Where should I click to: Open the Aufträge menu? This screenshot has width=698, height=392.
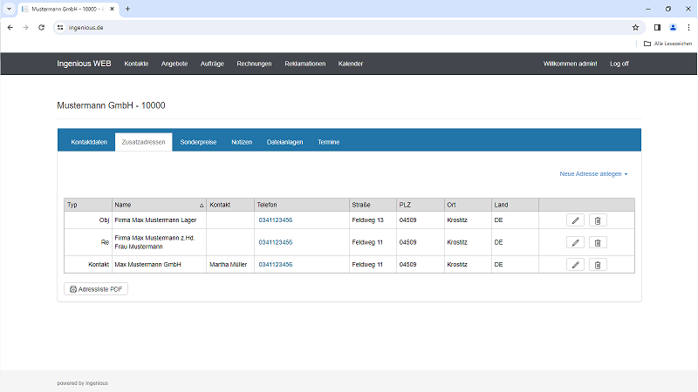[212, 64]
